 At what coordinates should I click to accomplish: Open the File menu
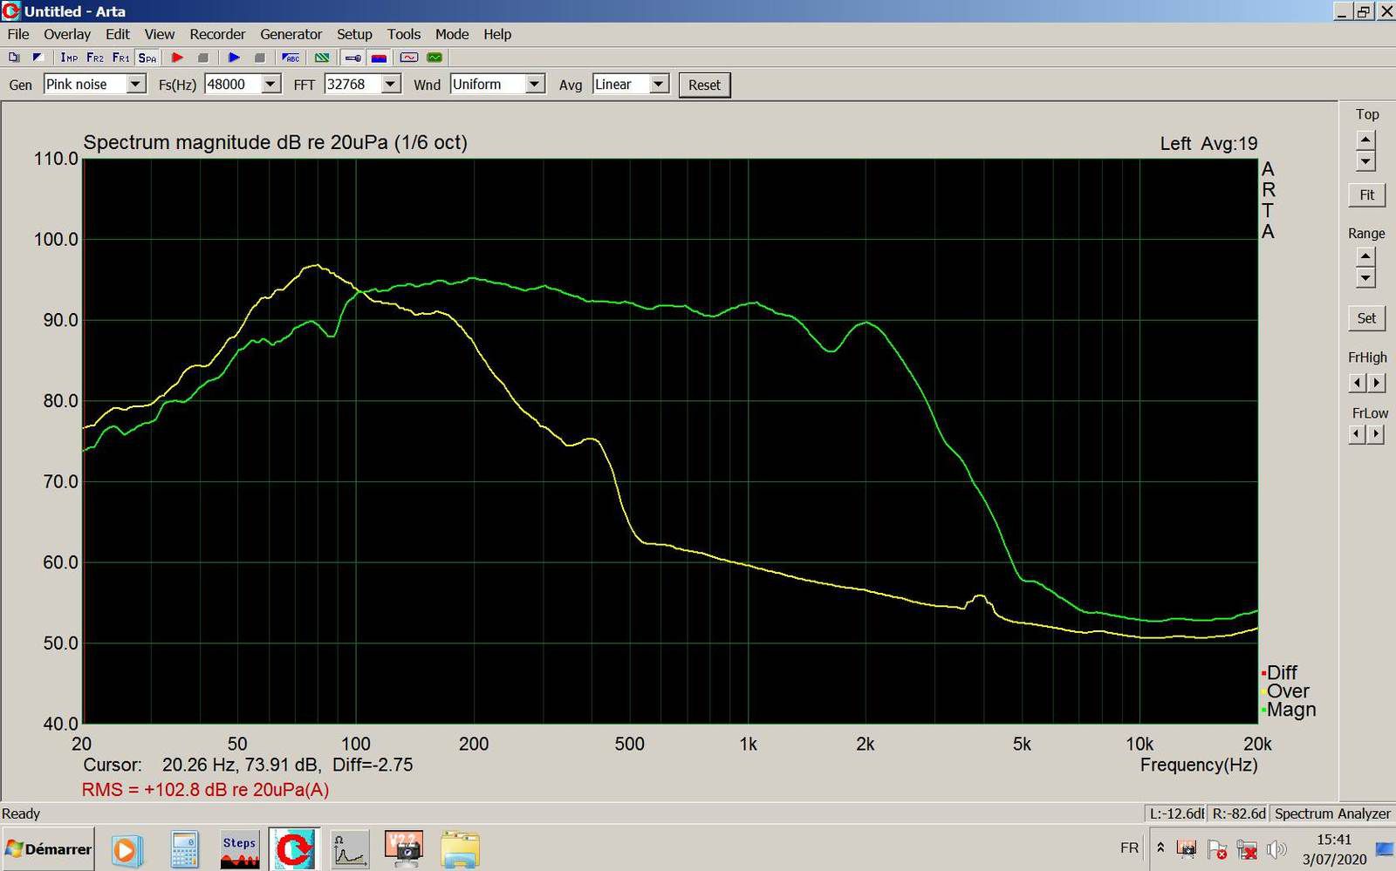pyautogui.click(x=18, y=34)
